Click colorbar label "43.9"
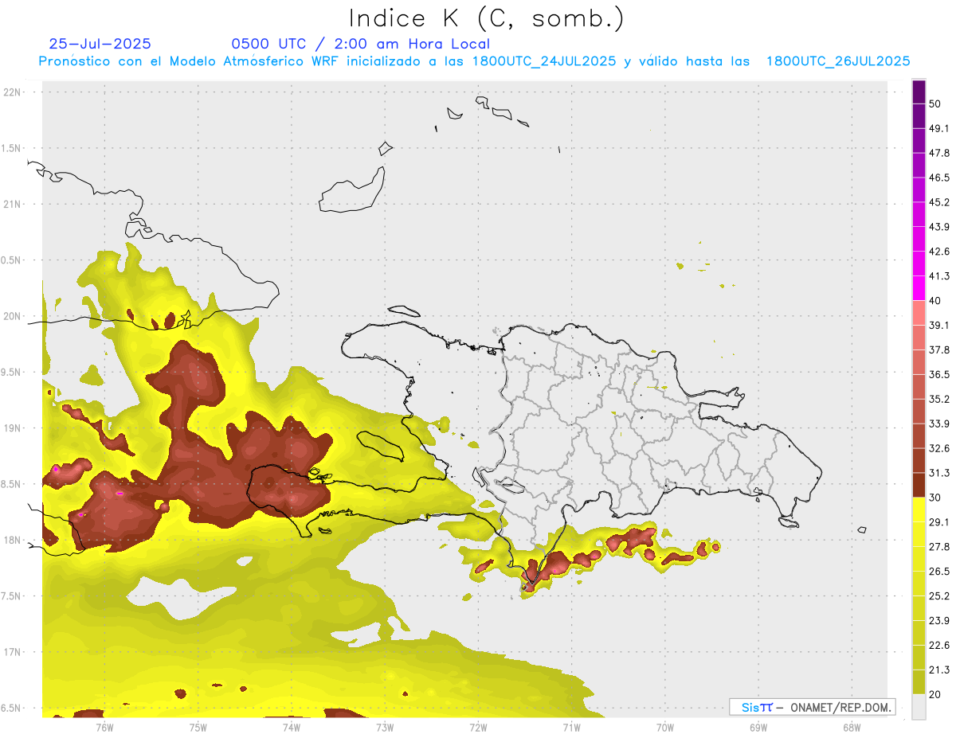Viewport: 956px width, 738px height. point(939,227)
